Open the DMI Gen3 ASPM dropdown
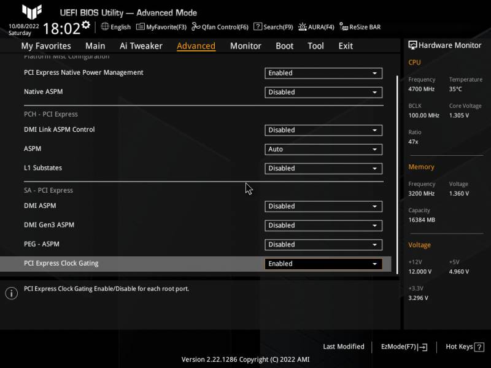491x368 pixels. pyautogui.click(x=323, y=225)
